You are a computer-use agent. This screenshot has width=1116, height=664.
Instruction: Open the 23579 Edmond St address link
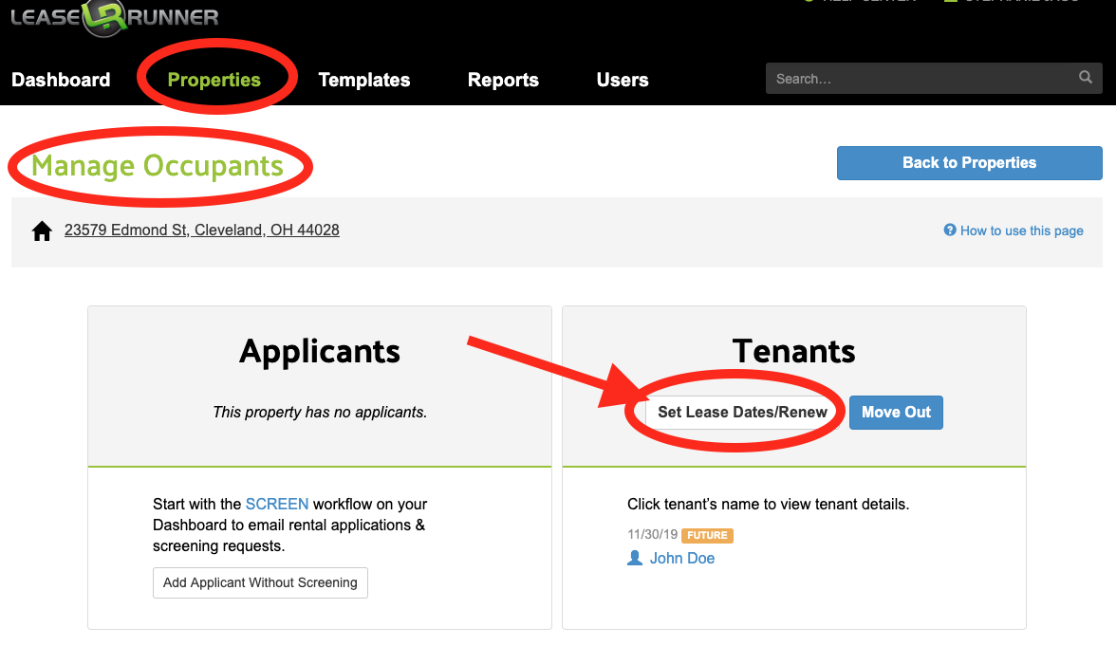pyautogui.click(x=201, y=230)
